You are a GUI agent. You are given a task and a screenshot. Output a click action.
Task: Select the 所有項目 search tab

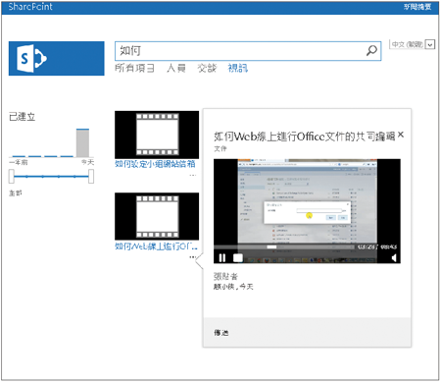click(x=134, y=68)
